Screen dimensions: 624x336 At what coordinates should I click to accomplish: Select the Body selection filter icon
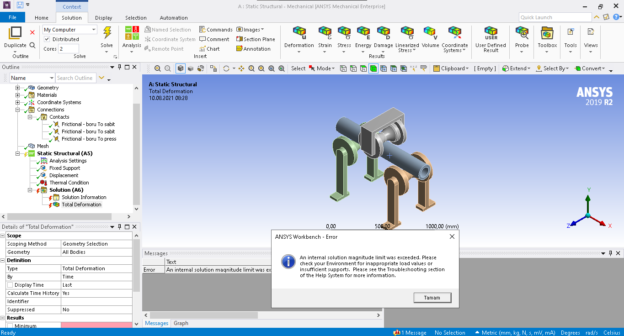(x=373, y=68)
